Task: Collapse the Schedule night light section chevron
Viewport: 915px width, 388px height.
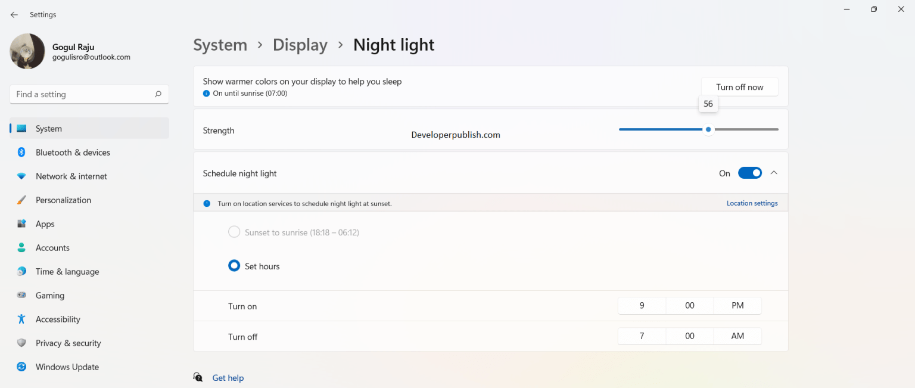Action: [x=774, y=172]
